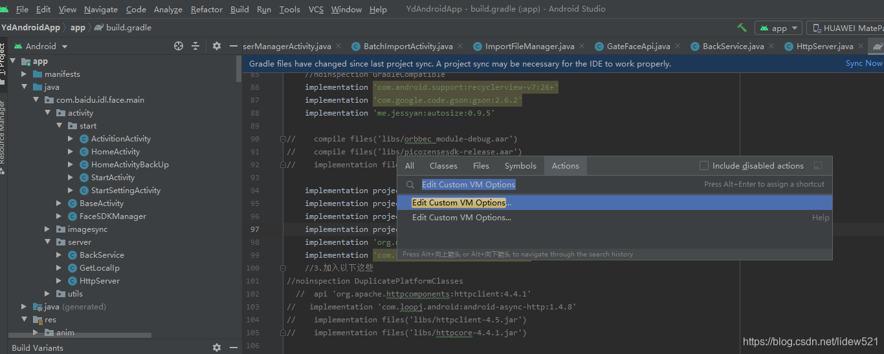Switch to Symbols tab in search popup

tap(520, 166)
